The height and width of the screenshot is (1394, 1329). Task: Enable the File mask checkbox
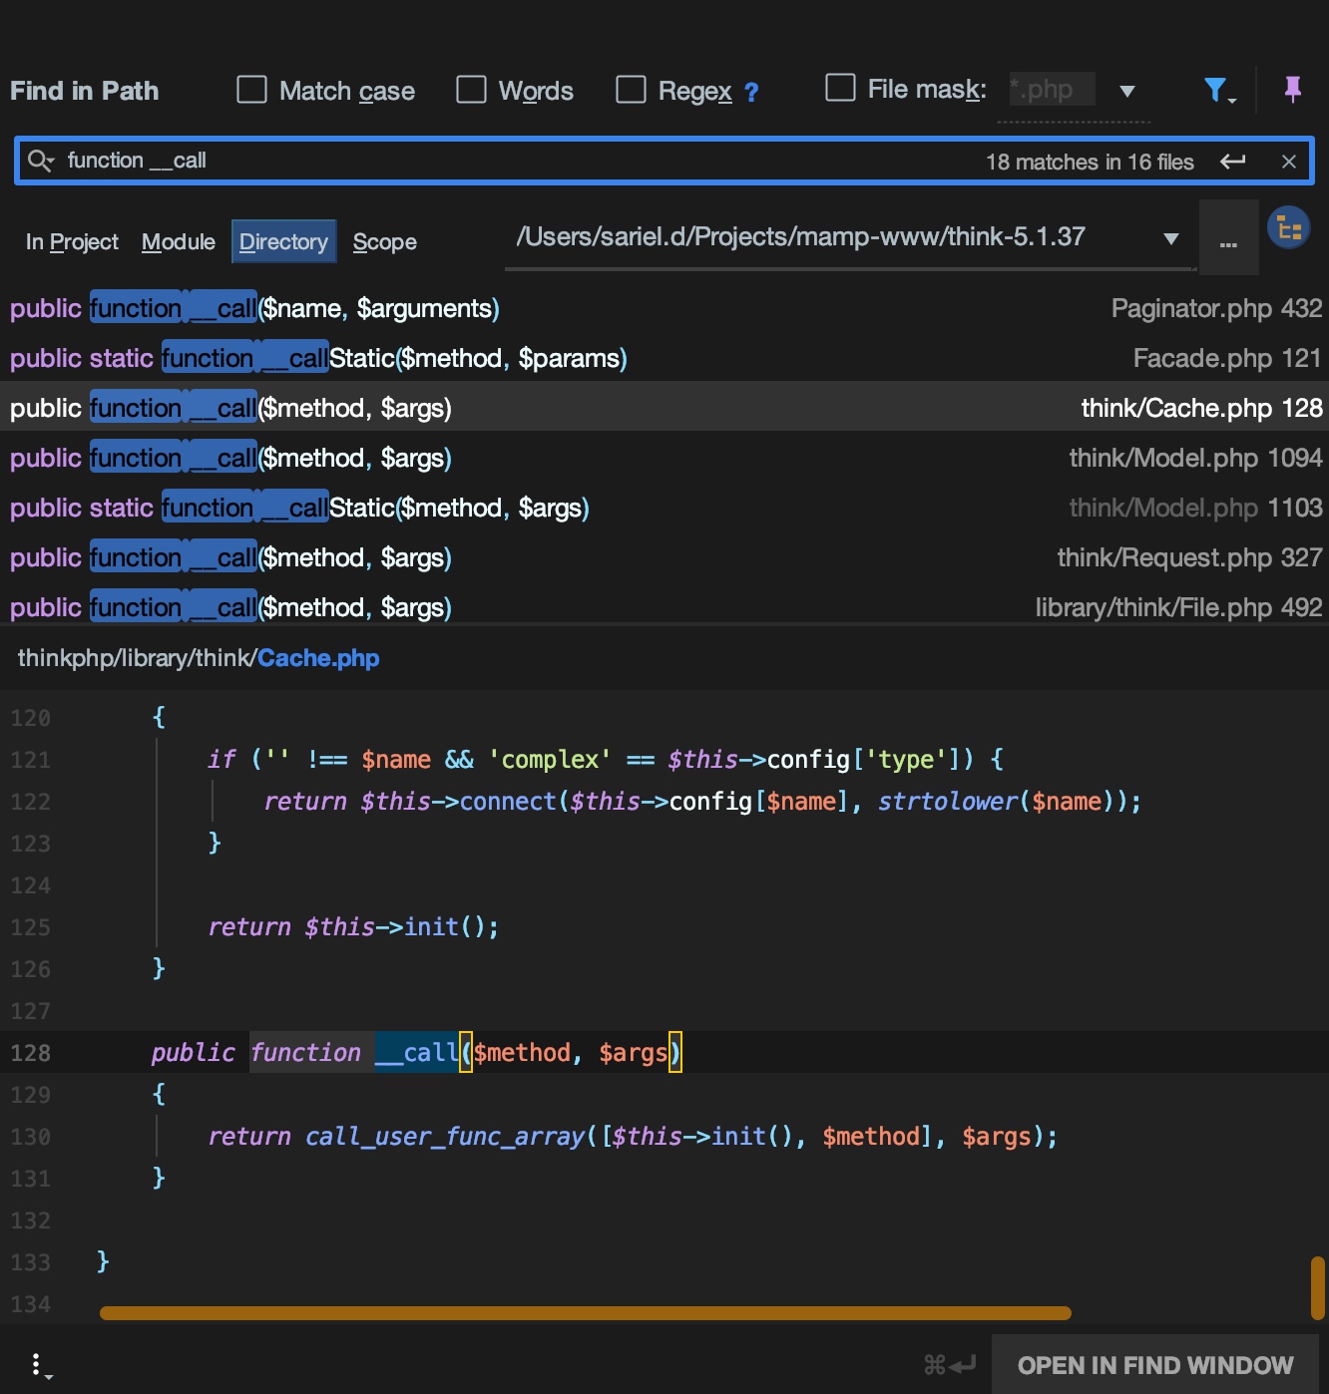click(840, 88)
